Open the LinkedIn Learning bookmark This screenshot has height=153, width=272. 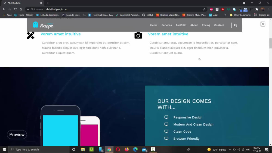click(48, 15)
